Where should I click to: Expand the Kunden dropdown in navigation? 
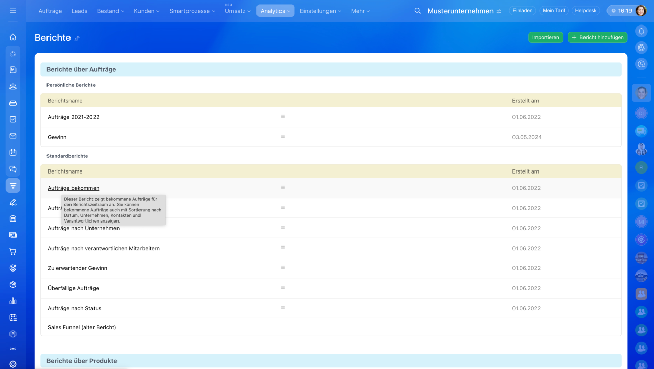[147, 11]
